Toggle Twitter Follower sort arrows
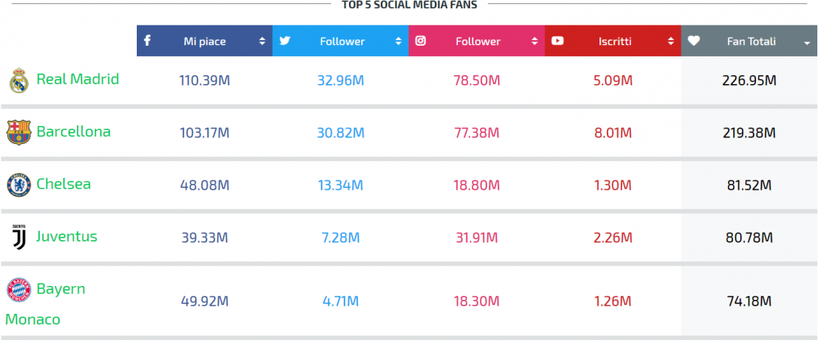The width and height of the screenshot is (819, 349). tap(399, 41)
